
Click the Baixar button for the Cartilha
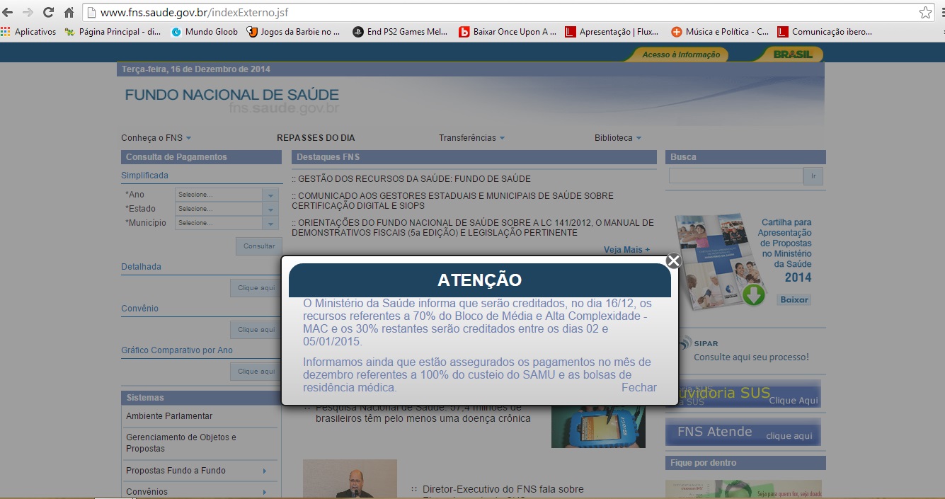point(794,299)
